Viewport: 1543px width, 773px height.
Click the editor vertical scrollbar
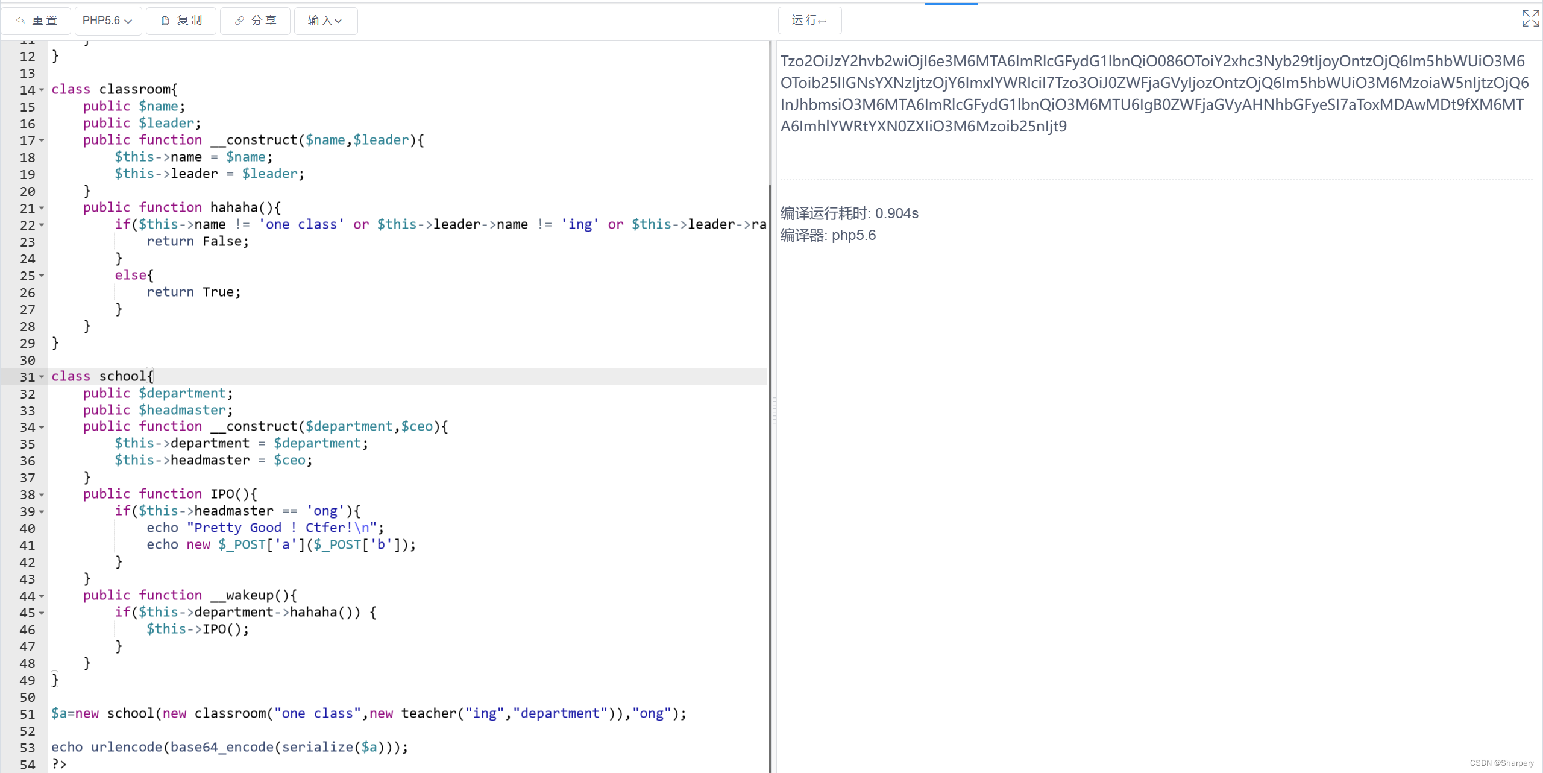[770, 479]
